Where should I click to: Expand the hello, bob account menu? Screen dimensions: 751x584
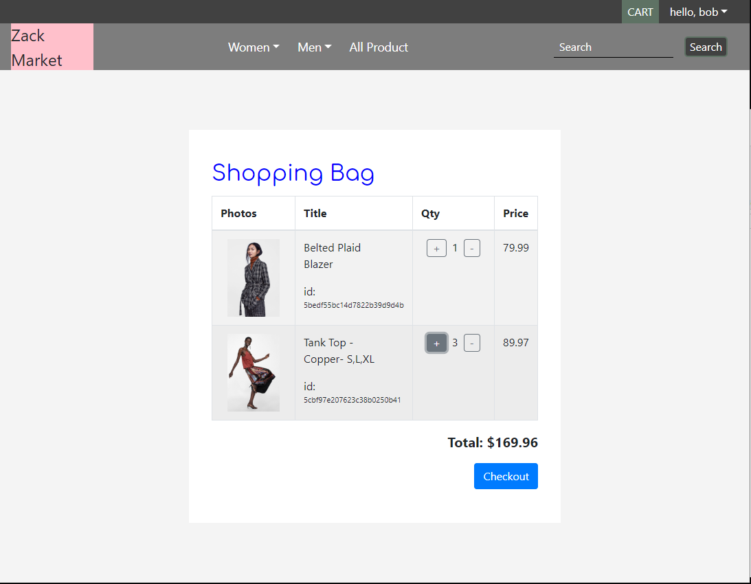[x=697, y=12]
